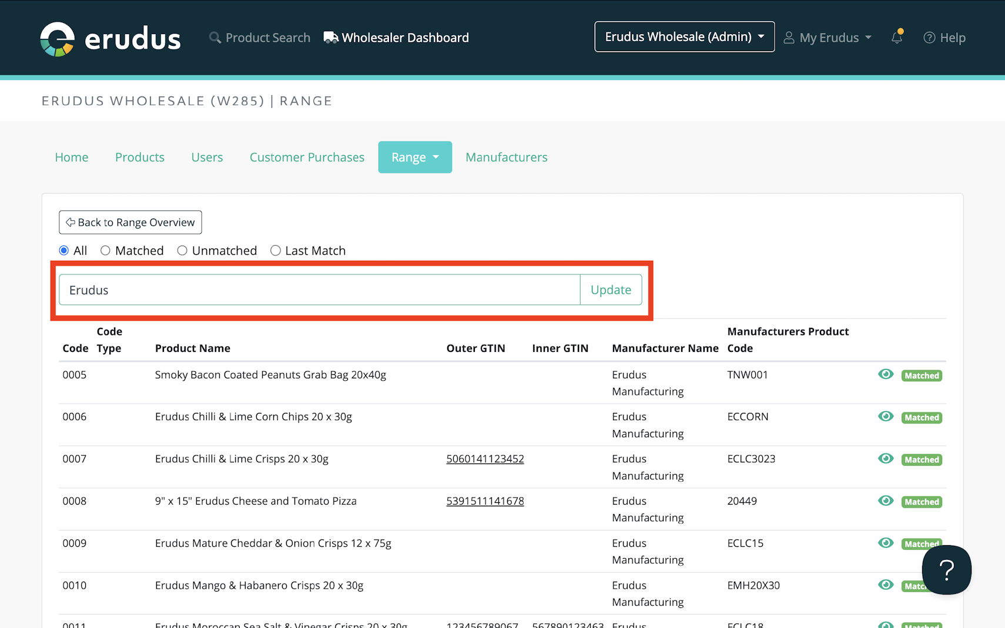
Task: View details for Erudus Chilli & Lime Crisps
Action: (x=886, y=459)
